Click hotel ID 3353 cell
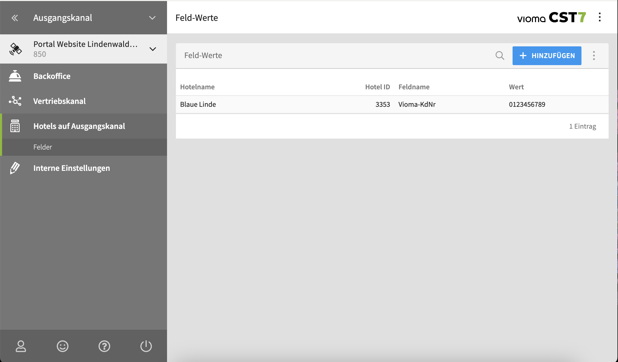The image size is (618, 362). pos(383,104)
